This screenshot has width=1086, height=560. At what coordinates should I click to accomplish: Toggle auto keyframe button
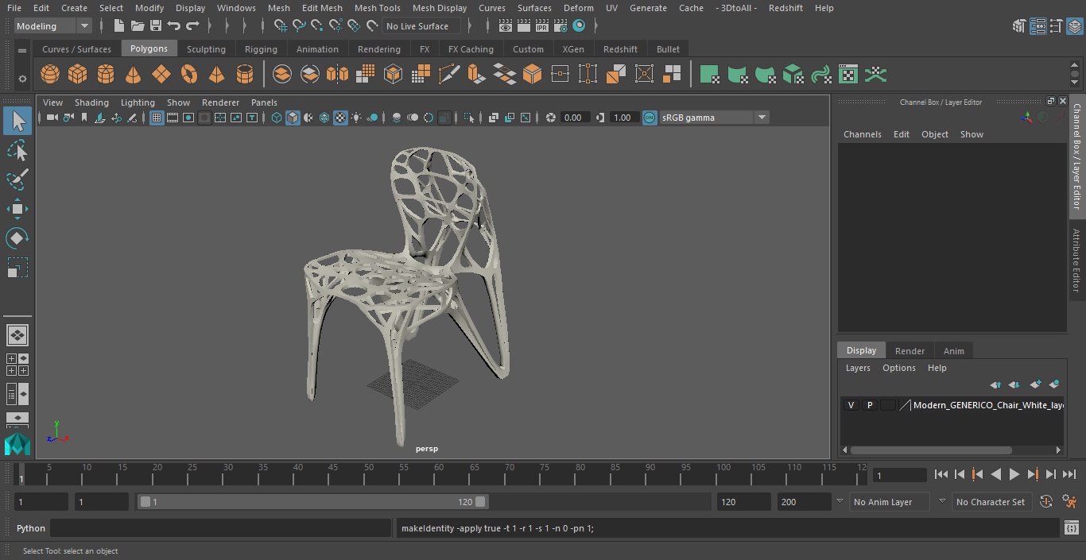click(1046, 502)
